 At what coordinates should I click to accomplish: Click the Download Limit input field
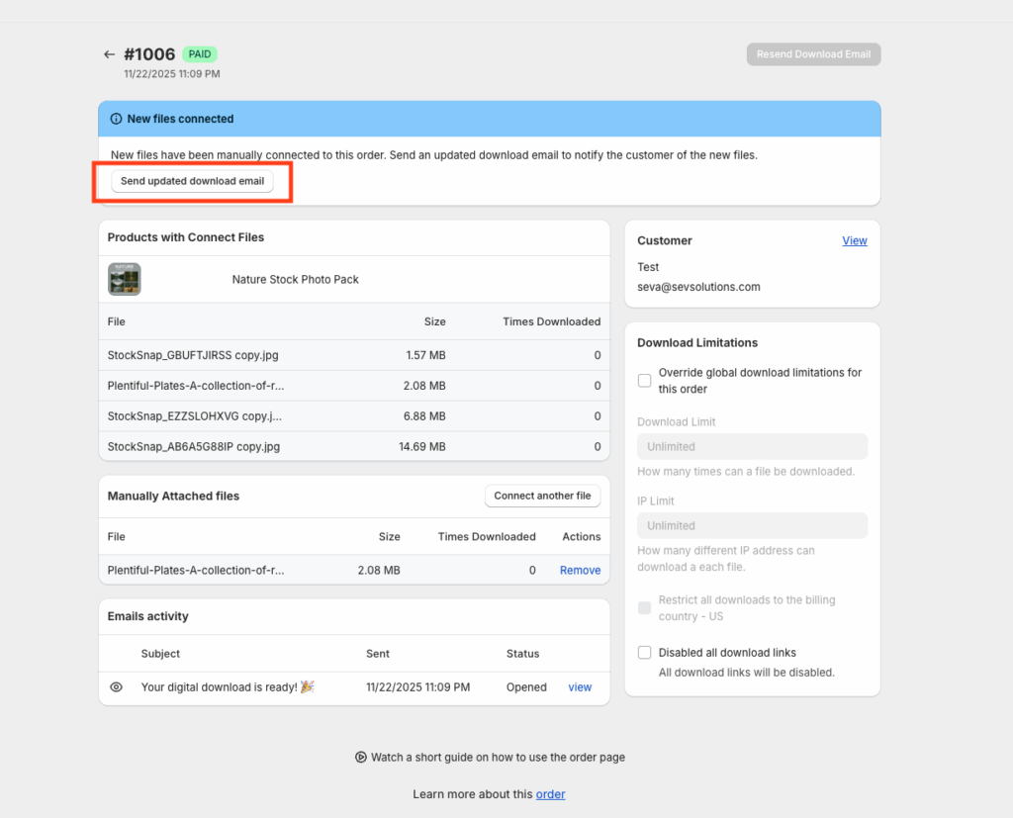[x=752, y=446]
